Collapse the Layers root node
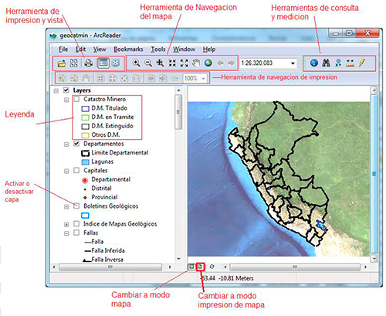 56,90
